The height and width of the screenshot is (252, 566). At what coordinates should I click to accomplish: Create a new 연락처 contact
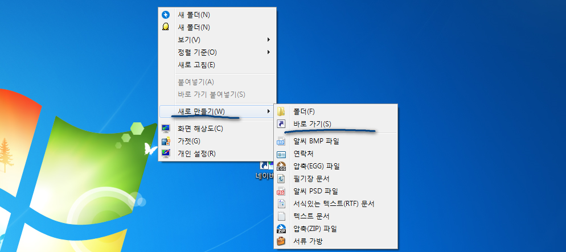point(336,154)
